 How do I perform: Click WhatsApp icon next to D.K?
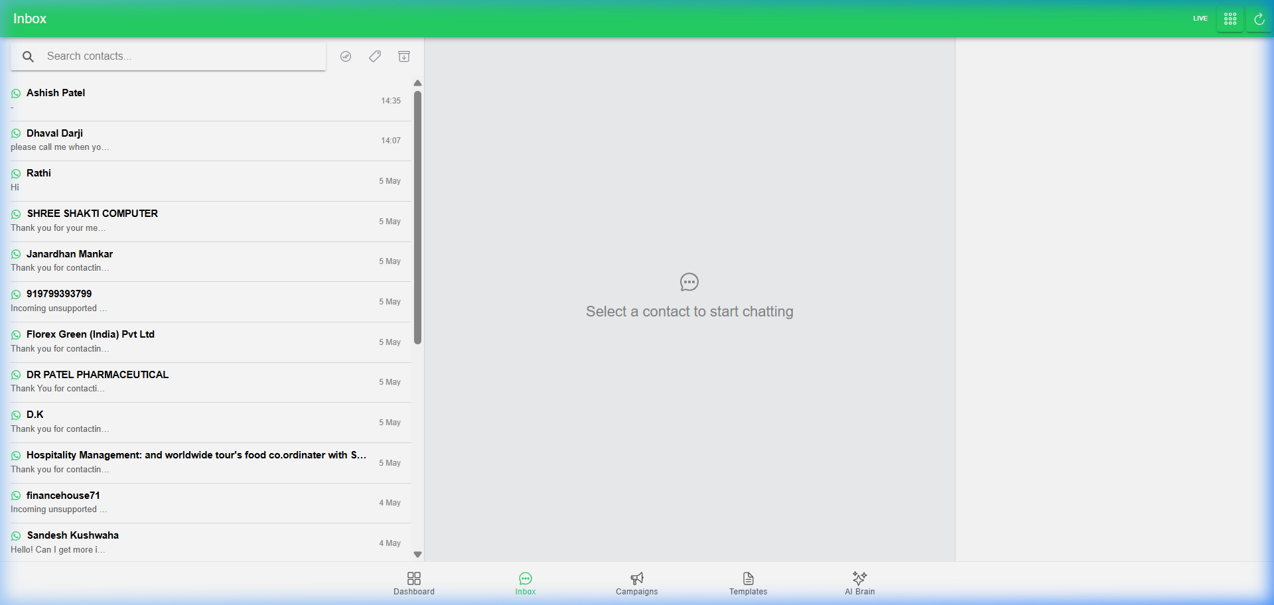click(x=16, y=415)
